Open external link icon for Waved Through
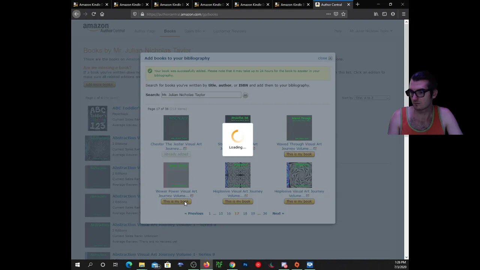The image size is (480, 270). [x=315, y=148]
